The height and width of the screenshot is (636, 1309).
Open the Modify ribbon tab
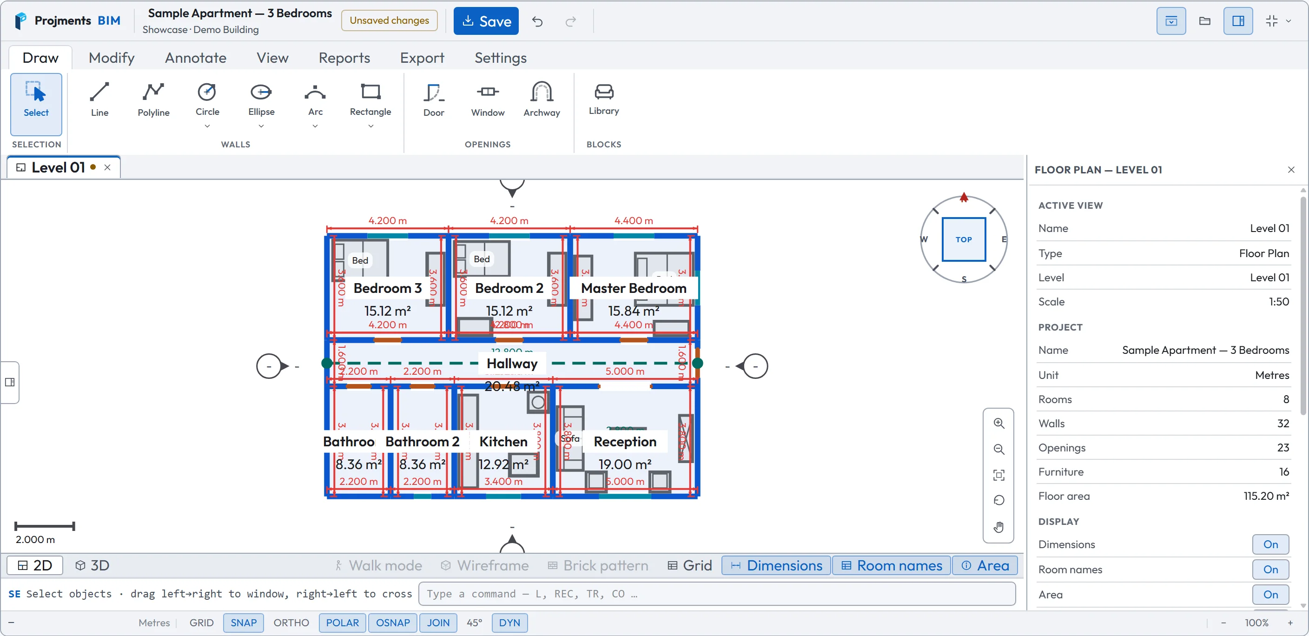[111, 58]
